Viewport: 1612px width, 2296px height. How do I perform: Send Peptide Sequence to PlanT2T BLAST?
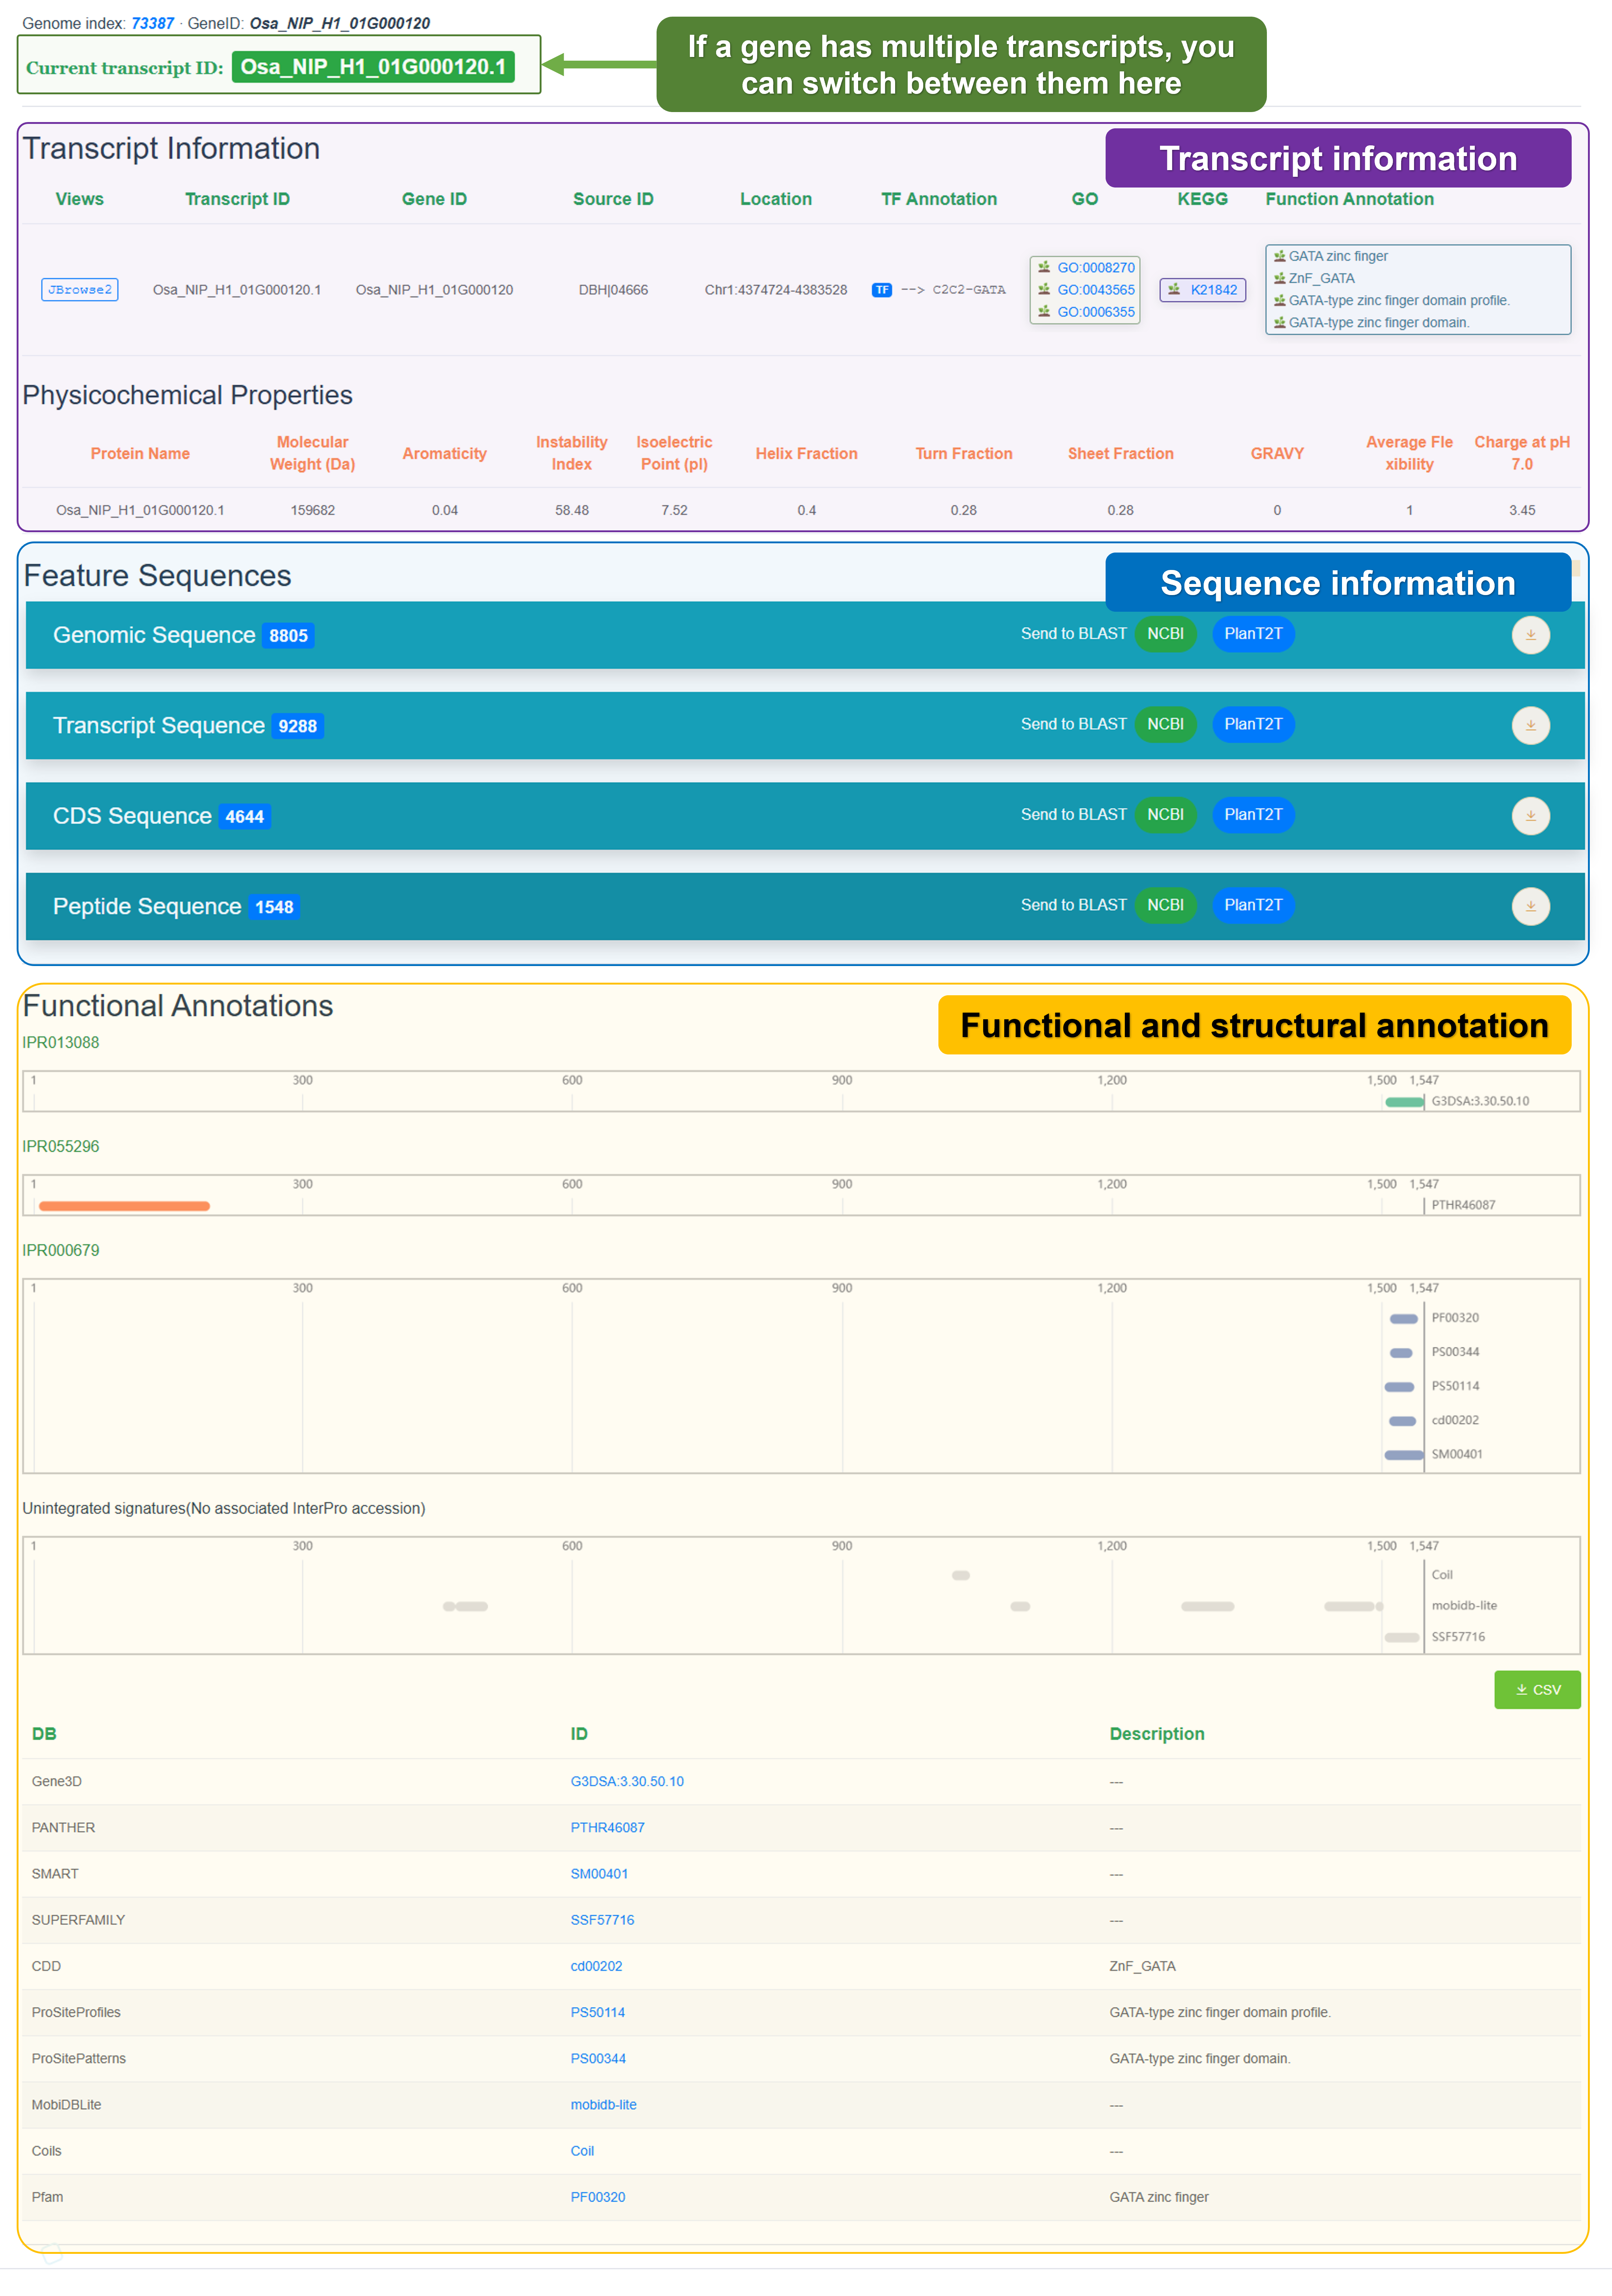click(1252, 905)
